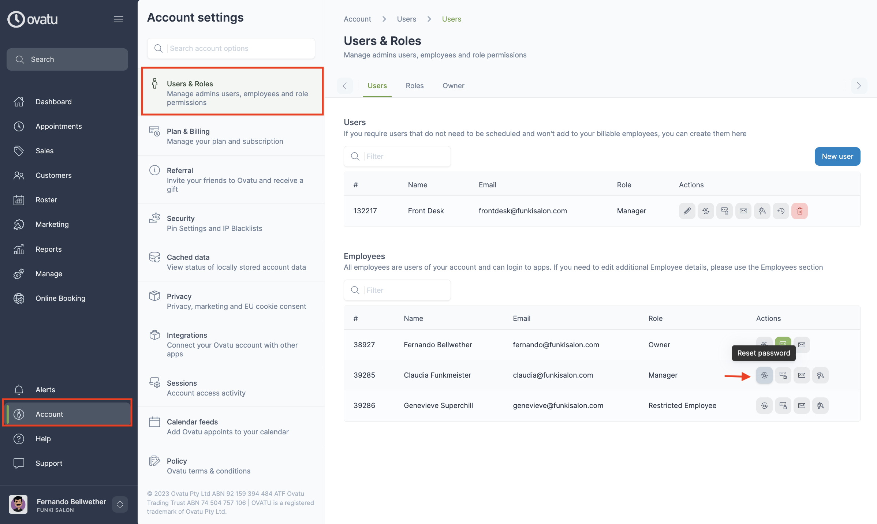Click the Claudia Funkmeister name cell
This screenshot has height=524, width=877.
437,375
